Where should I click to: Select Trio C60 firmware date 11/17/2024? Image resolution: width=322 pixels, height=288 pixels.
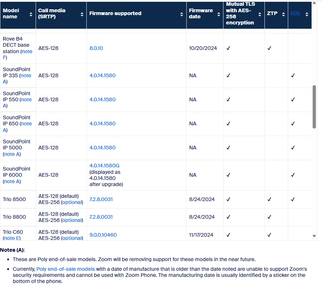pos(201,235)
